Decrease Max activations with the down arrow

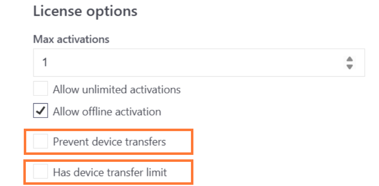click(349, 66)
